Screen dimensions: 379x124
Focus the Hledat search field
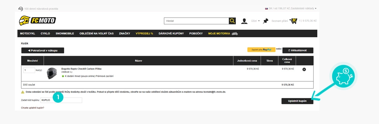[196, 21]
